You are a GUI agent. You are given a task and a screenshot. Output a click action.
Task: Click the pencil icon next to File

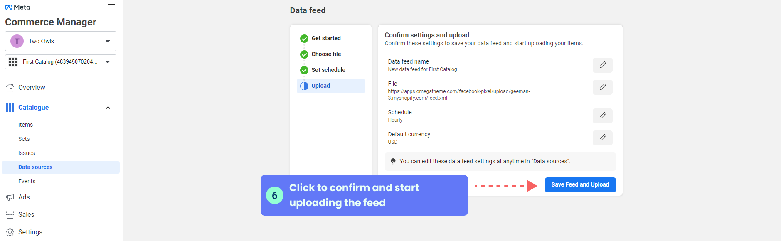[602, 87]
